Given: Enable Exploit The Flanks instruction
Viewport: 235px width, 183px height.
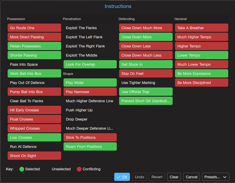Looking at the screenshot, I should pos(90,28).
